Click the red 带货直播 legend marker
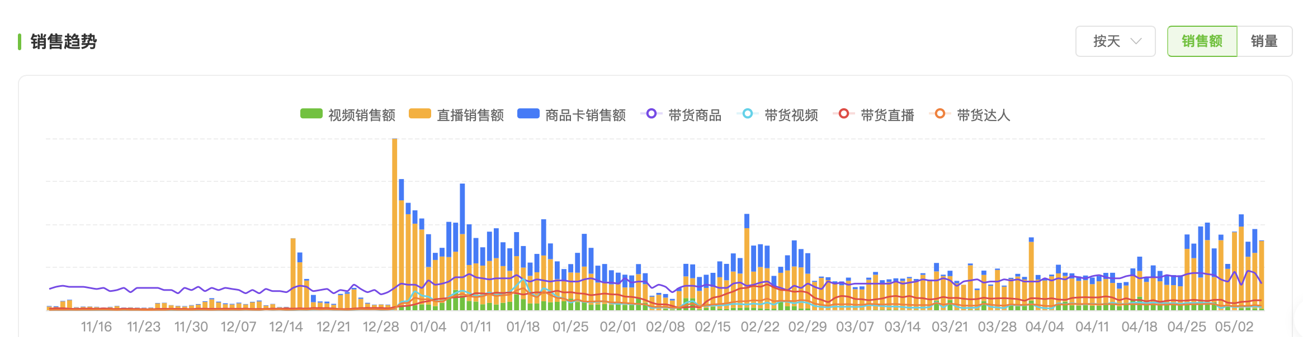This screenshot has width=1303, height=337. pos(844,114)
